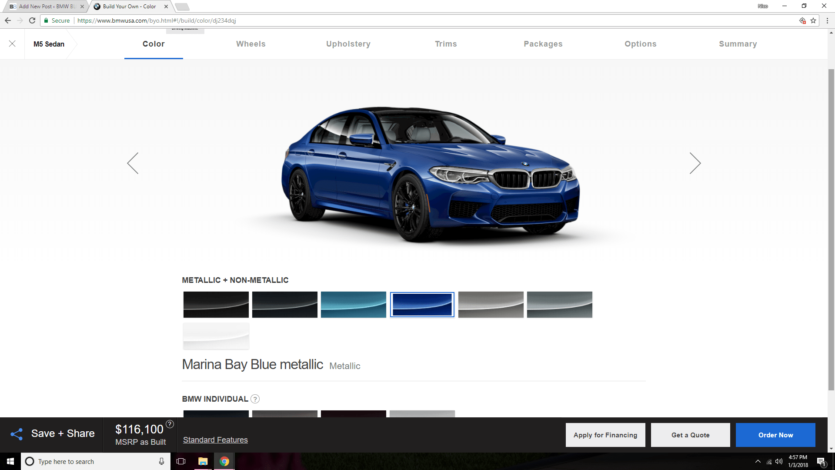Image resolution: width=835 pixels, height=470 pixels.
Task: Open the Standard Features link
Action: (x=215, y=440)
